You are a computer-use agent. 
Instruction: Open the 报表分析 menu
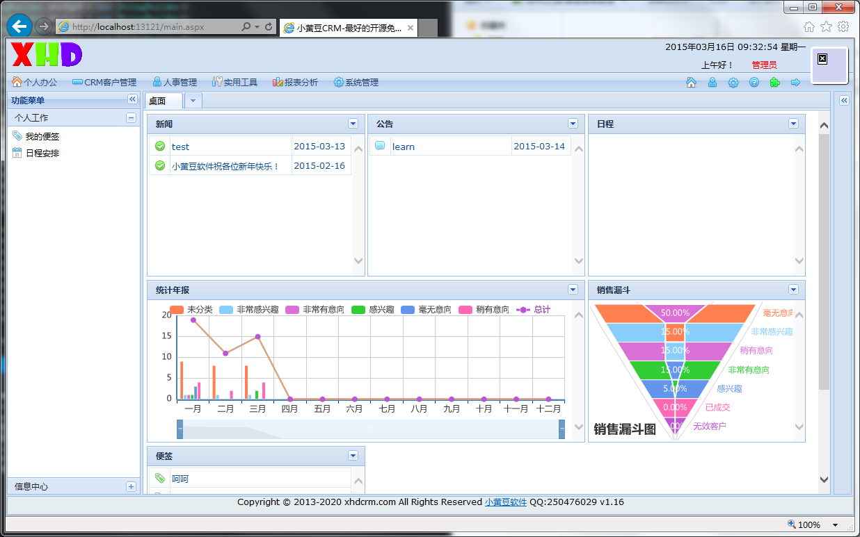click(295, 83)
